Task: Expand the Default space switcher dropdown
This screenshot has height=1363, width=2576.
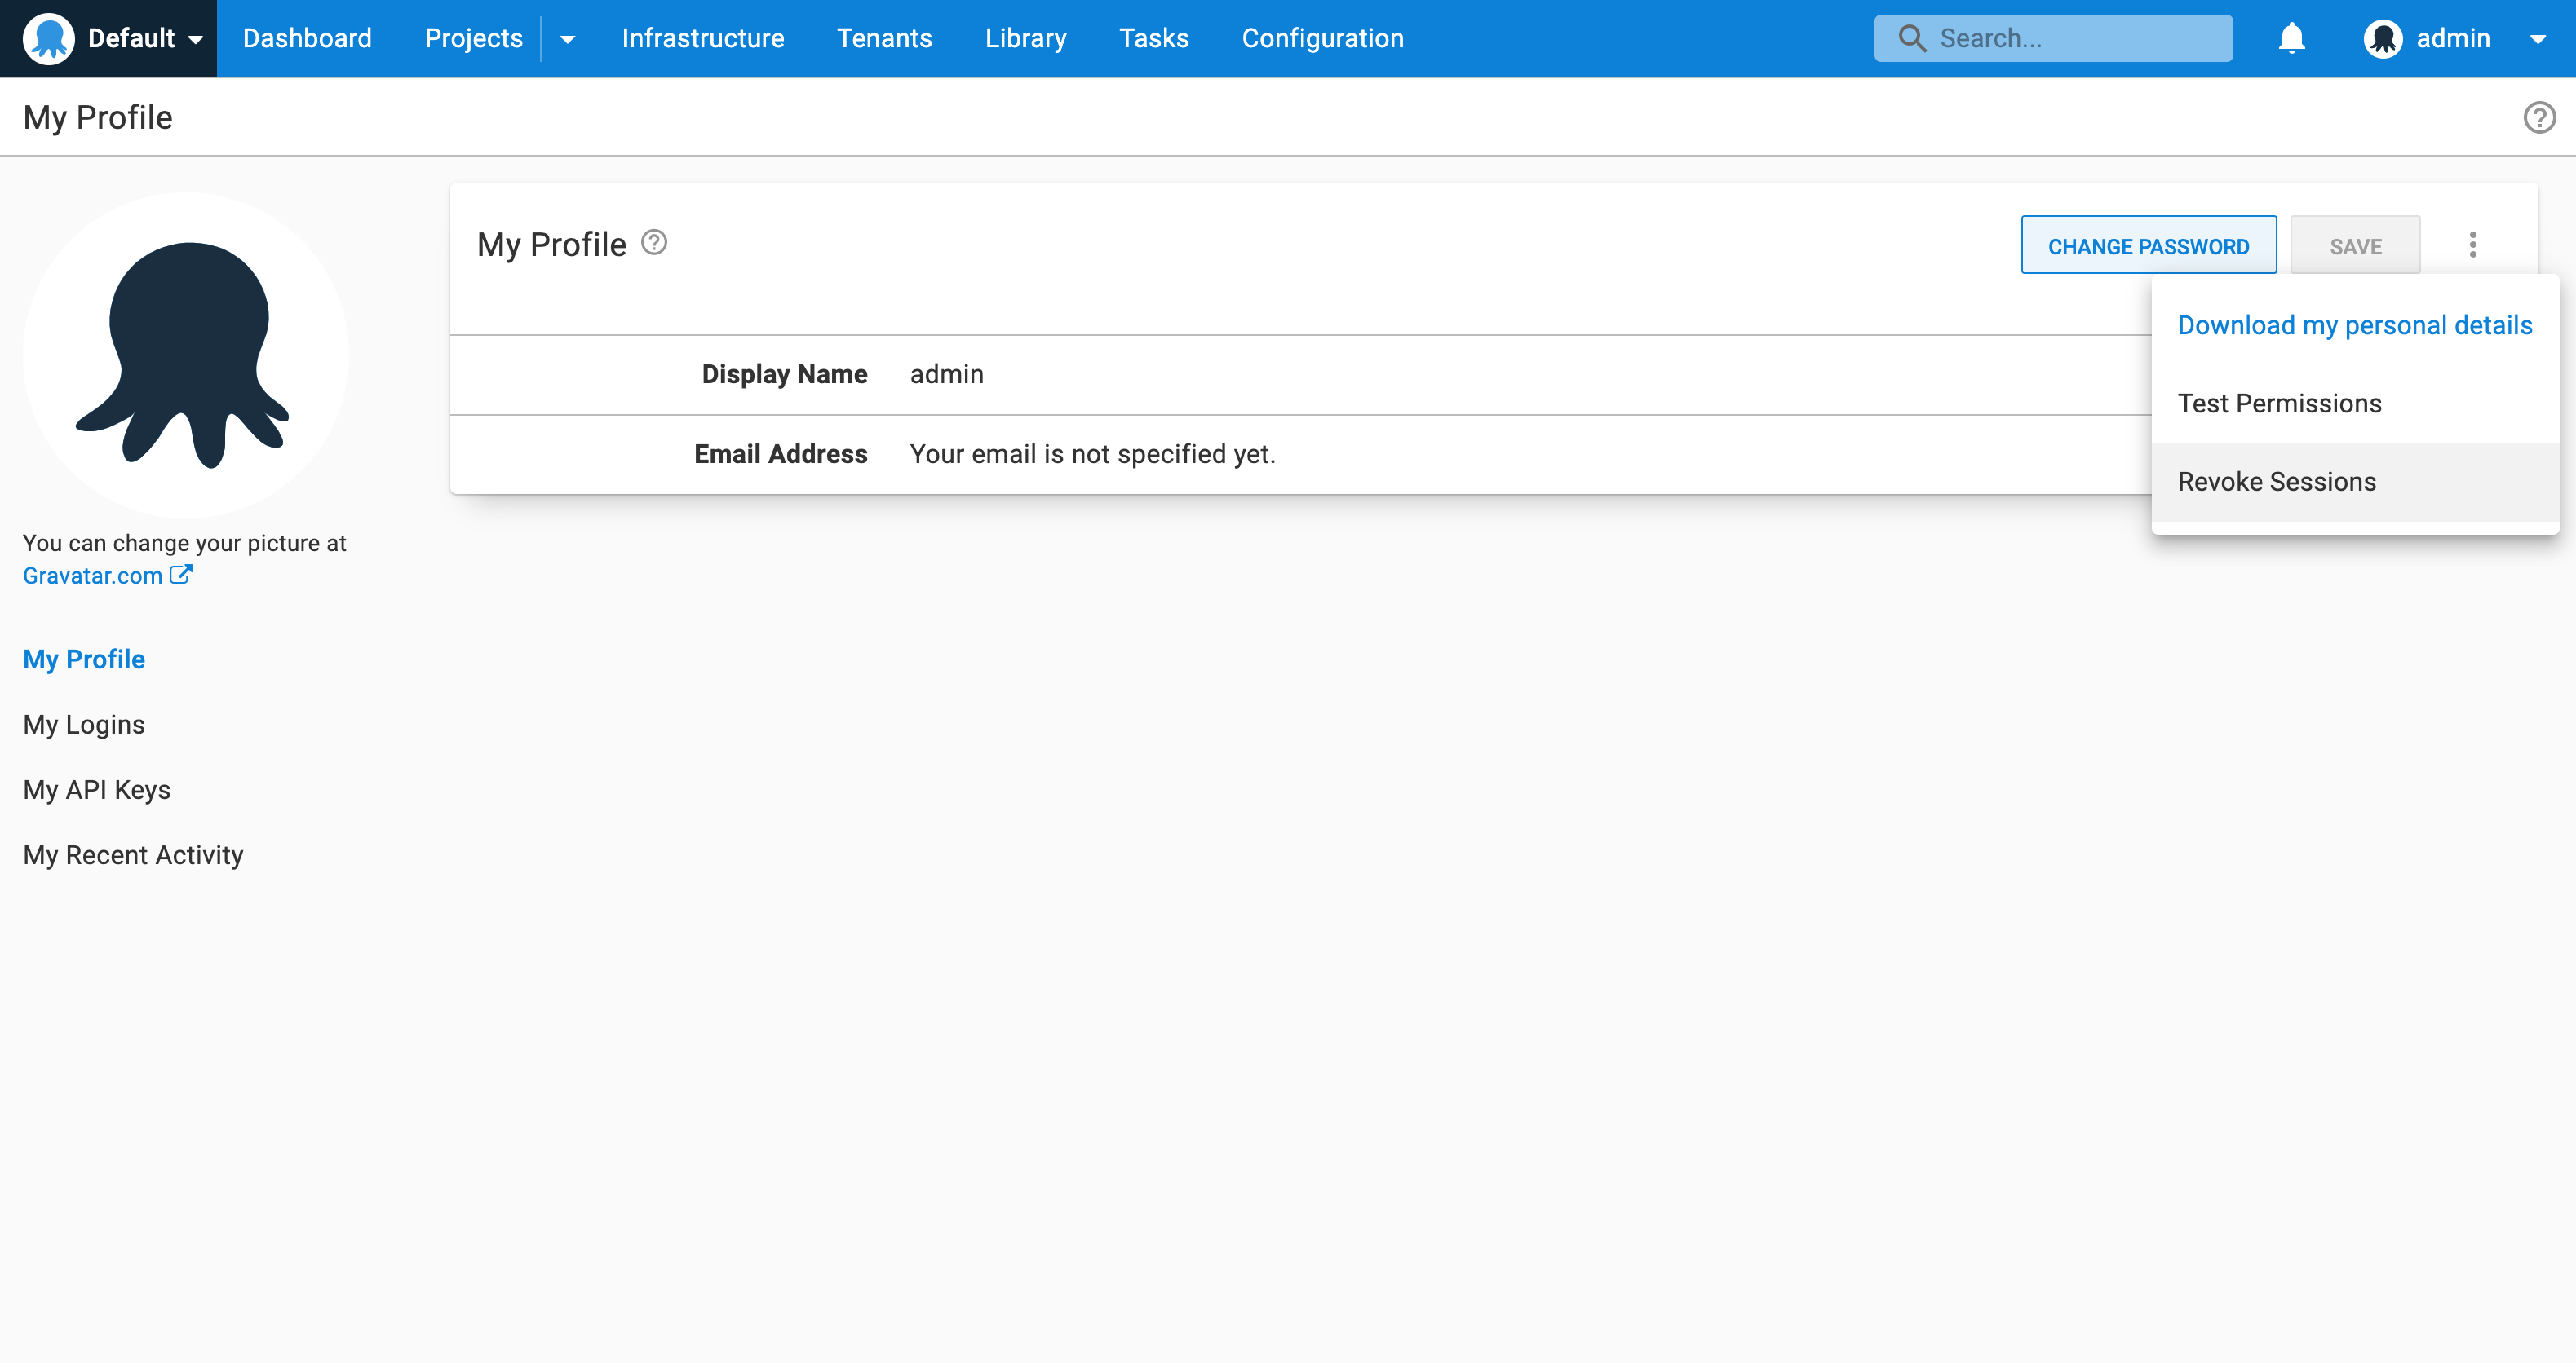Action: (196, 40)
